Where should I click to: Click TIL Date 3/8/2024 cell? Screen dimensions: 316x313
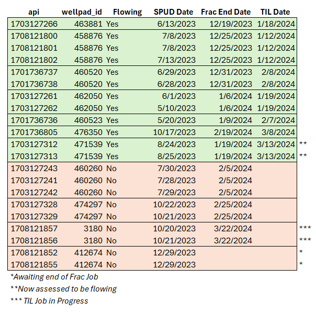pyautogui.click(x=278, y=132)
